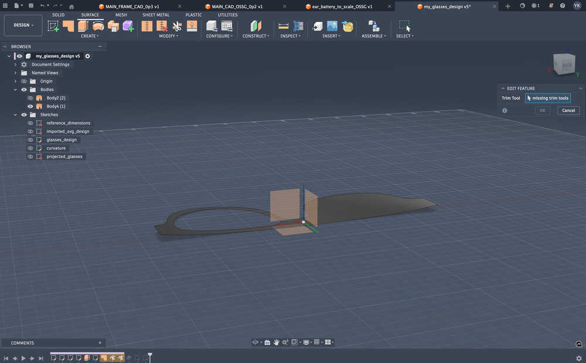
Task: Show the glasses_design sketch
Action: click(30, 140)
